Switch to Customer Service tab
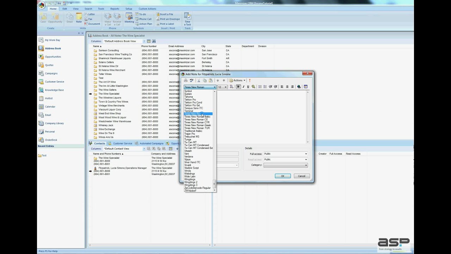451x254 pixels. pos(120,144)
